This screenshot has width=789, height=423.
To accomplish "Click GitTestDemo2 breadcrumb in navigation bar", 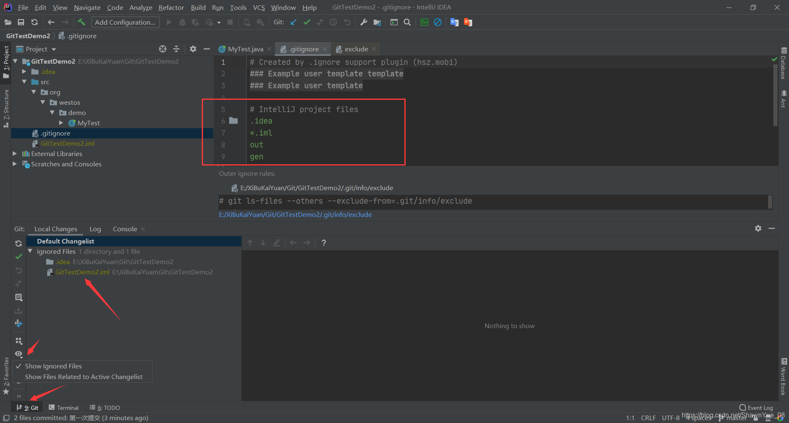I will pos(28,36).
